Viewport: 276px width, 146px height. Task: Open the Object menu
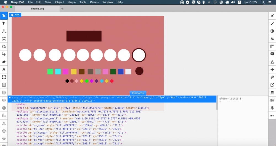(59, 2)
